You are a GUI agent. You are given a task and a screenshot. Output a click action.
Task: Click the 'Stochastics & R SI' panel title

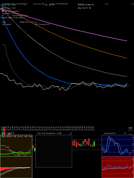(115, 133)
